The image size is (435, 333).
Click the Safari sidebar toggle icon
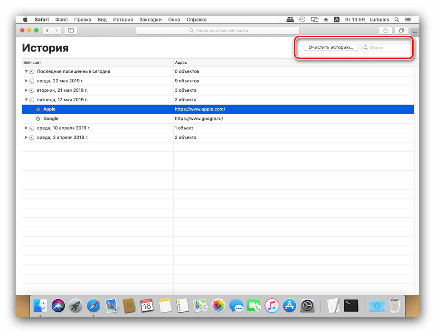pos(71,30)
